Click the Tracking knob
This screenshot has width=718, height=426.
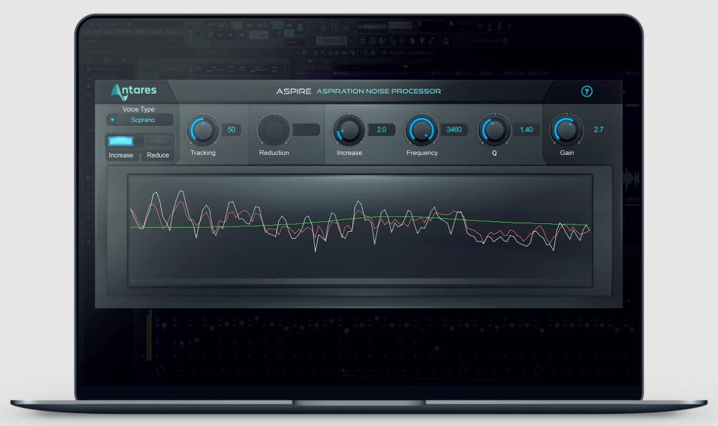point(203,130)
